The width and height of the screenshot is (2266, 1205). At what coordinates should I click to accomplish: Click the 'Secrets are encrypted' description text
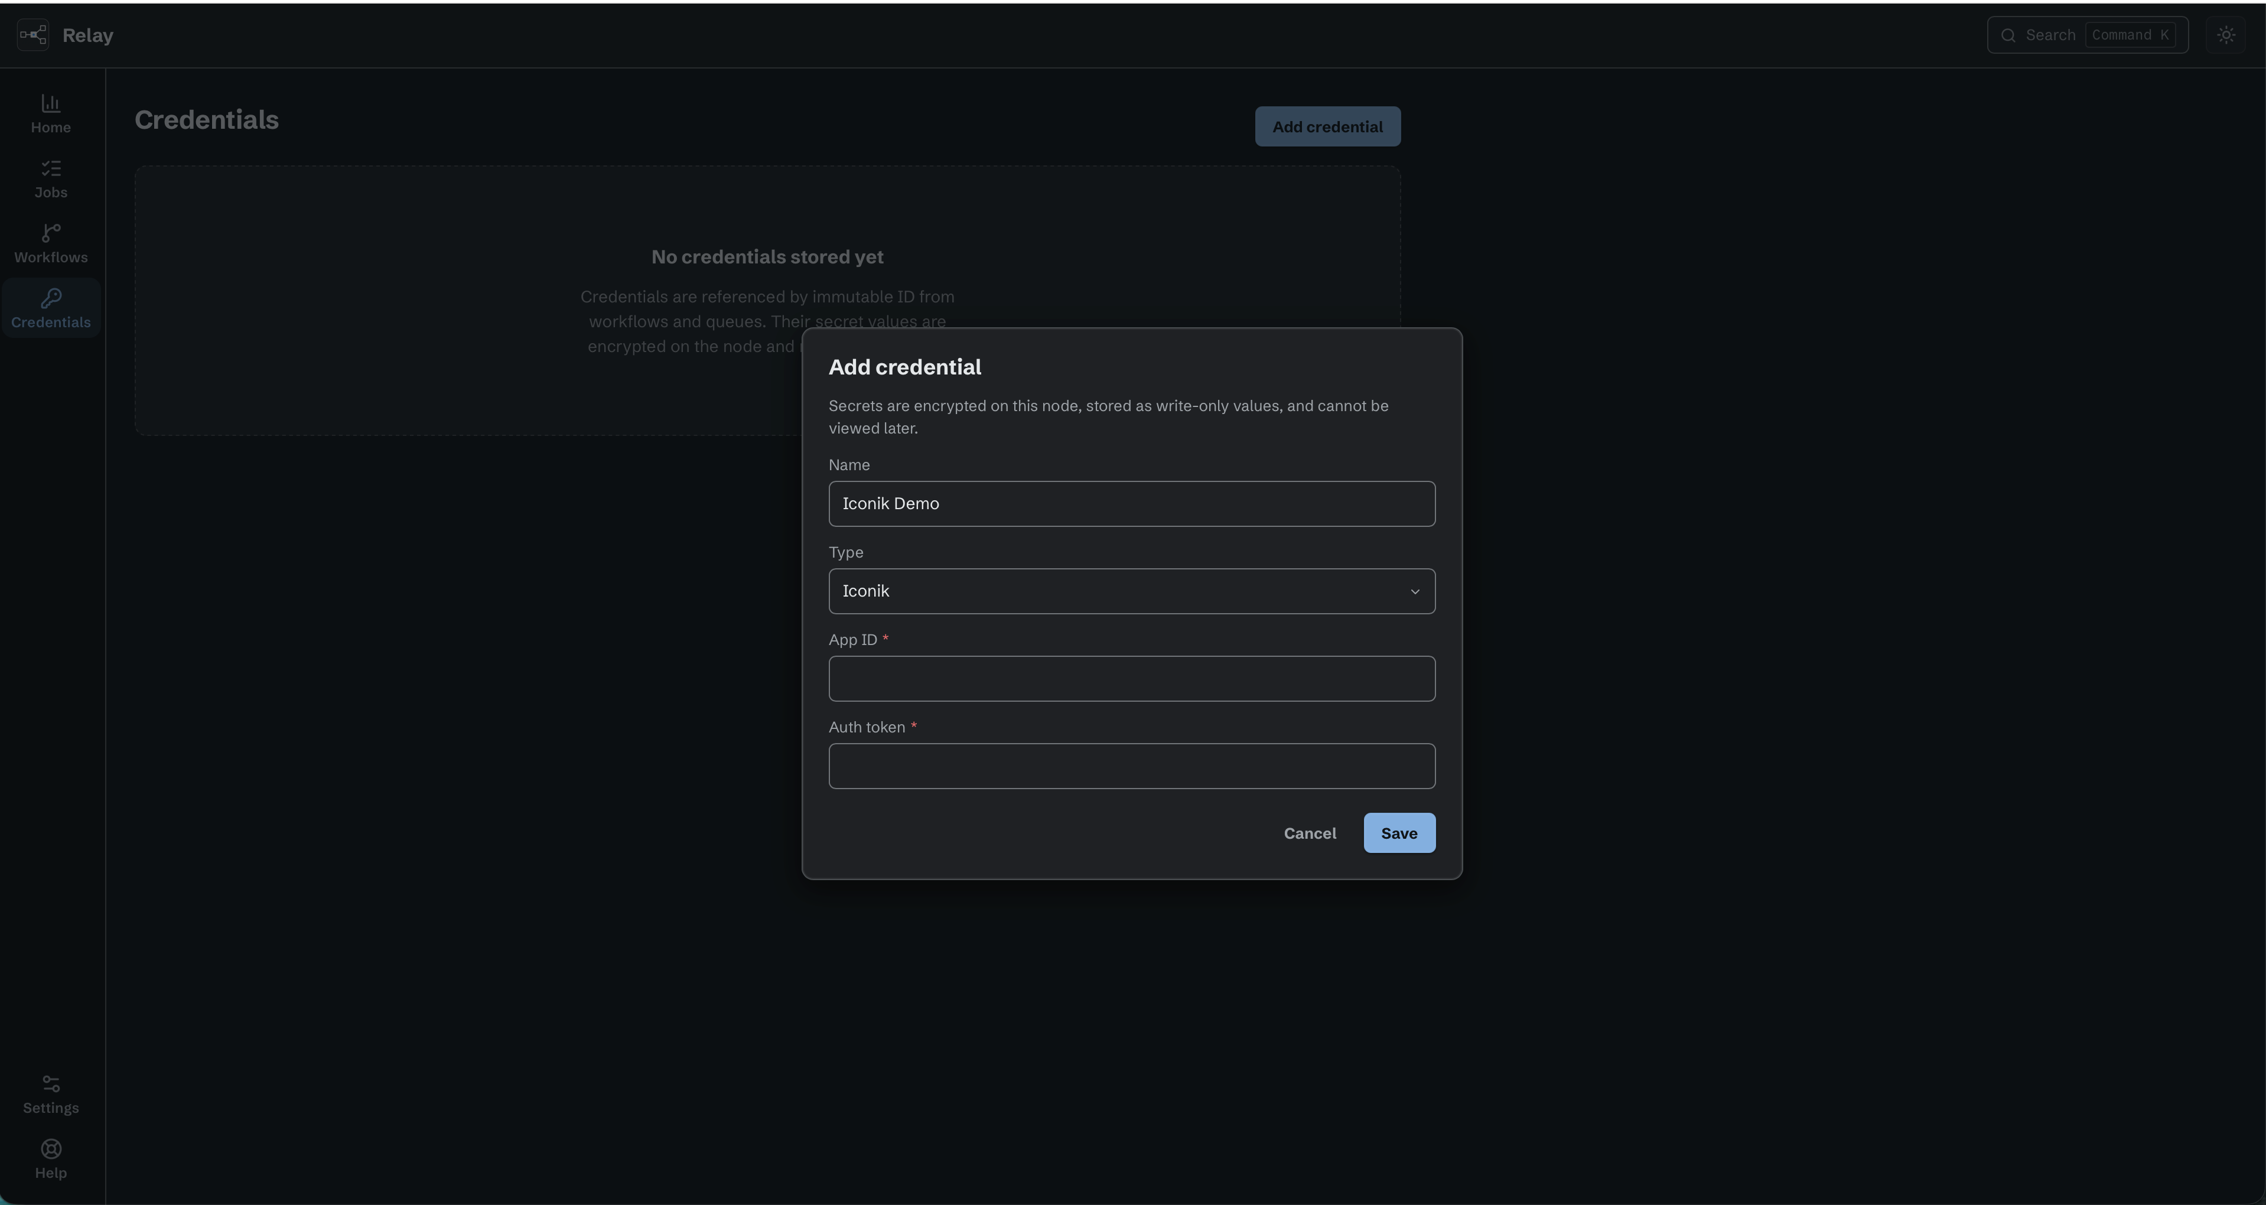point(1108,417)
